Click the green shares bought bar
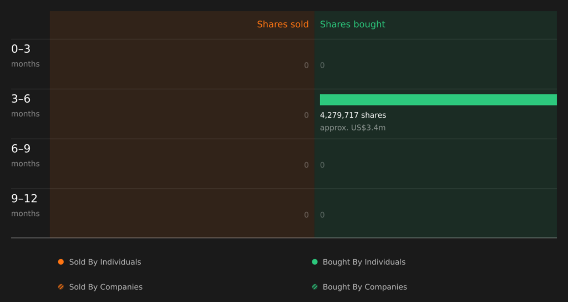The height and width of the screenshot is (302, 568). (438, 100)
